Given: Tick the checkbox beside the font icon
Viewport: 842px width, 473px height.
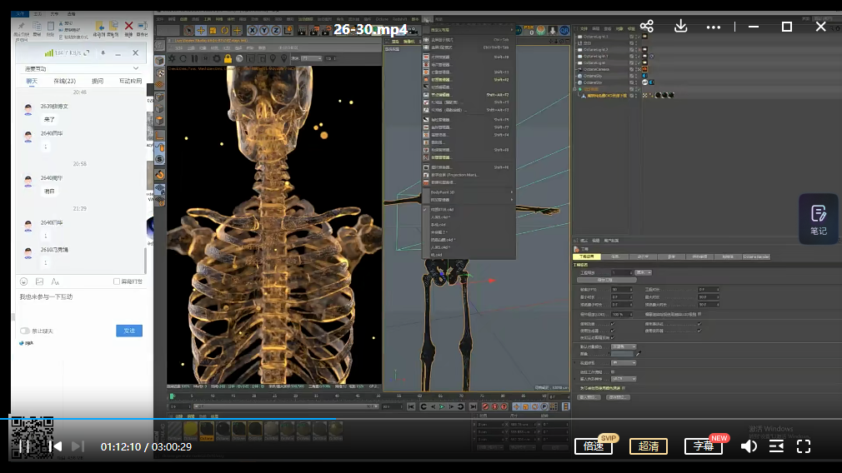Looking at the screenshot, I should [117, 281].
